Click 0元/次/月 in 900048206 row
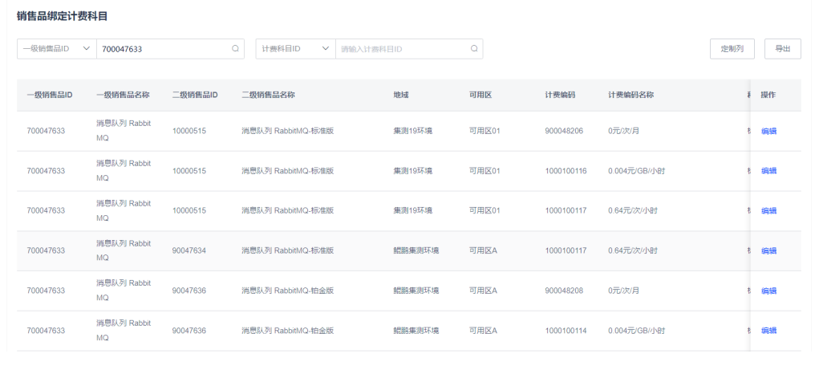Viewport: 819px width, 366px height. click(623, 131)
